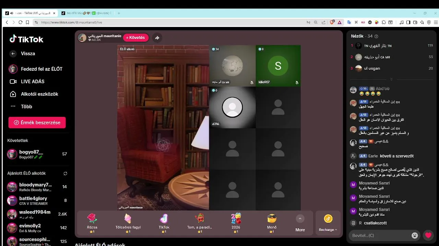The height and width of the screenshot is (246, 439).
Task: Click the Vissza back arrow icon
Action: pyautogui.click(x=13, y=54)
